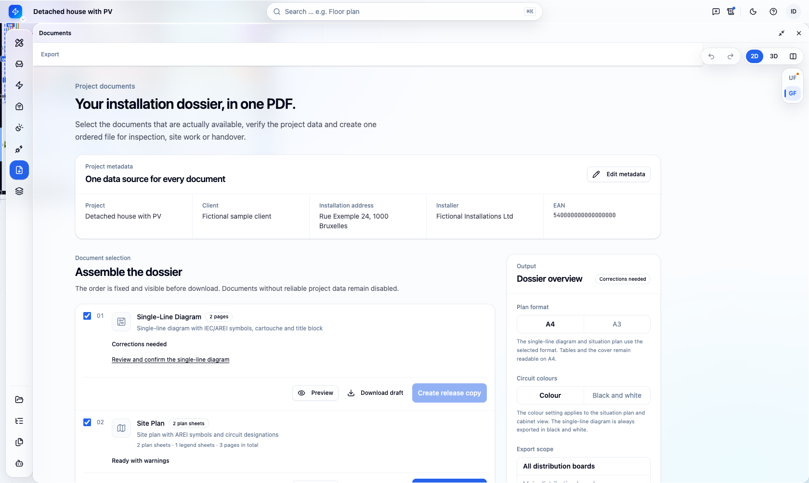Focus the search field
Screen dimensions: 809x483
click(x=404, y=12)
